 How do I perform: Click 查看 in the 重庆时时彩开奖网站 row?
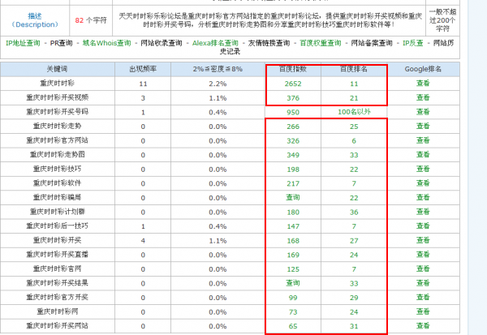[423, 325]
